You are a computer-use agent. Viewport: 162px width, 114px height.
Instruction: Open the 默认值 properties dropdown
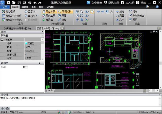(x=22, y=36)
